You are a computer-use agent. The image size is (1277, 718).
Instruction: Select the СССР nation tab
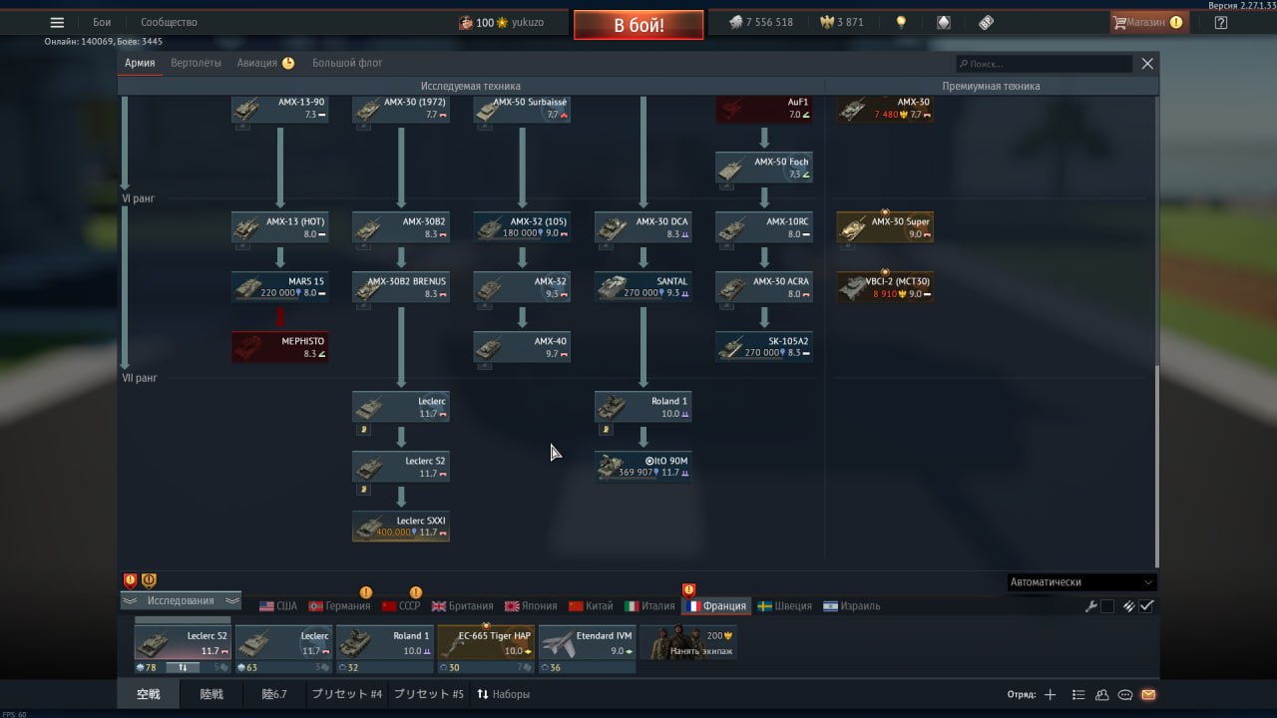[x=402, y=606]
